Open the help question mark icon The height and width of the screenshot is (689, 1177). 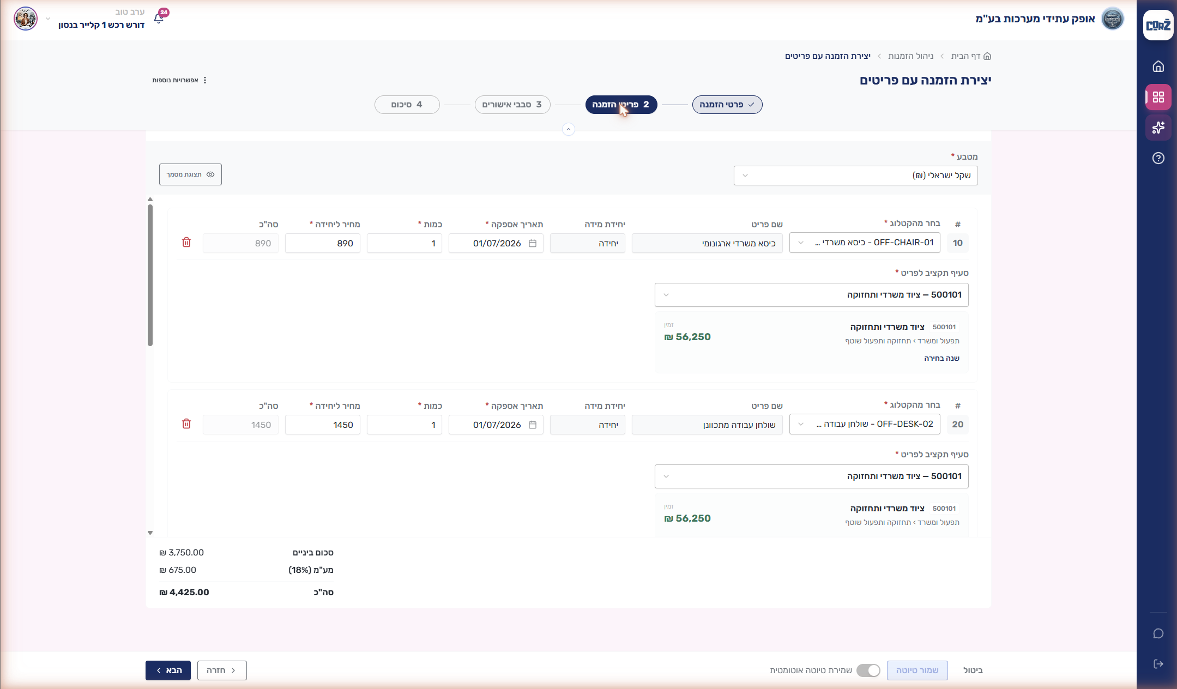pos(1158,158)
